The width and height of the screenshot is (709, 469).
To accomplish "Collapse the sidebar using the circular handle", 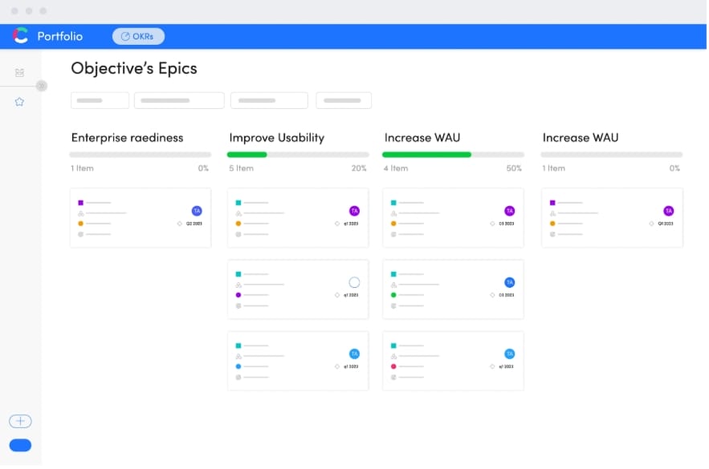I will (42, 85).
